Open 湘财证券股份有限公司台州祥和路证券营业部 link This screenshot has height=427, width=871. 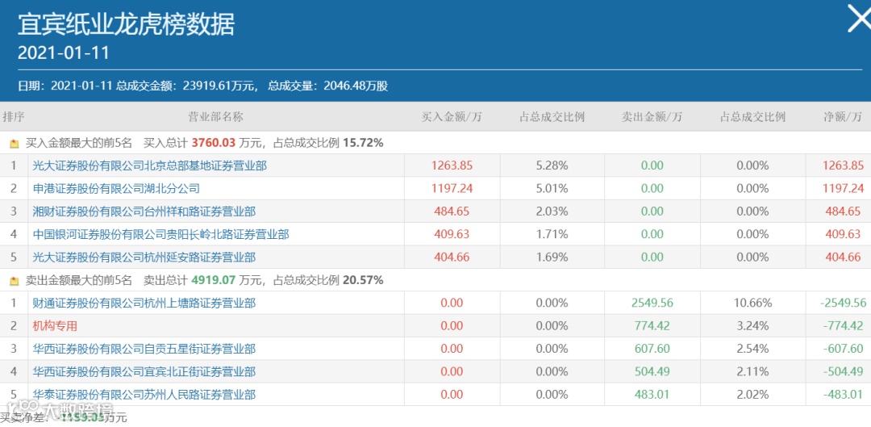click(144, 211)
